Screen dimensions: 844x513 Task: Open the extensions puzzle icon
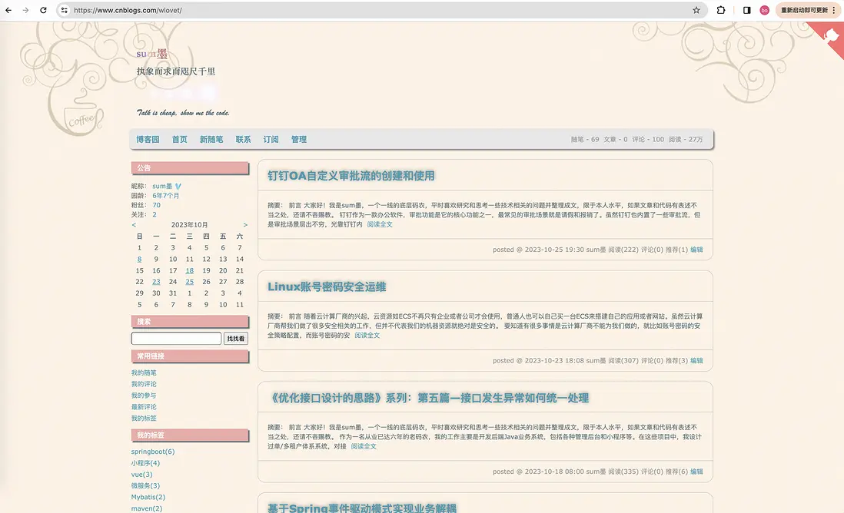tap(721, 10)
